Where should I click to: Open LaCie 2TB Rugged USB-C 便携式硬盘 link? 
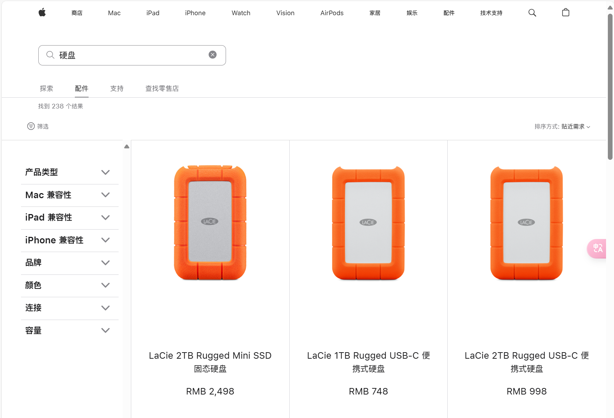tap(527, 362)
